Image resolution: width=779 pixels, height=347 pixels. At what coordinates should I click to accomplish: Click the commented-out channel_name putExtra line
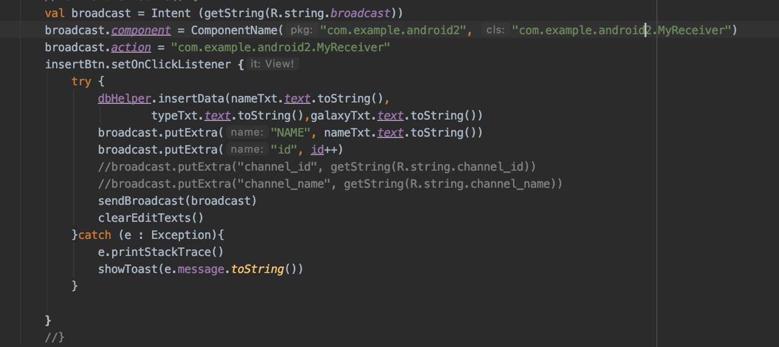click(x=330, y=183)
